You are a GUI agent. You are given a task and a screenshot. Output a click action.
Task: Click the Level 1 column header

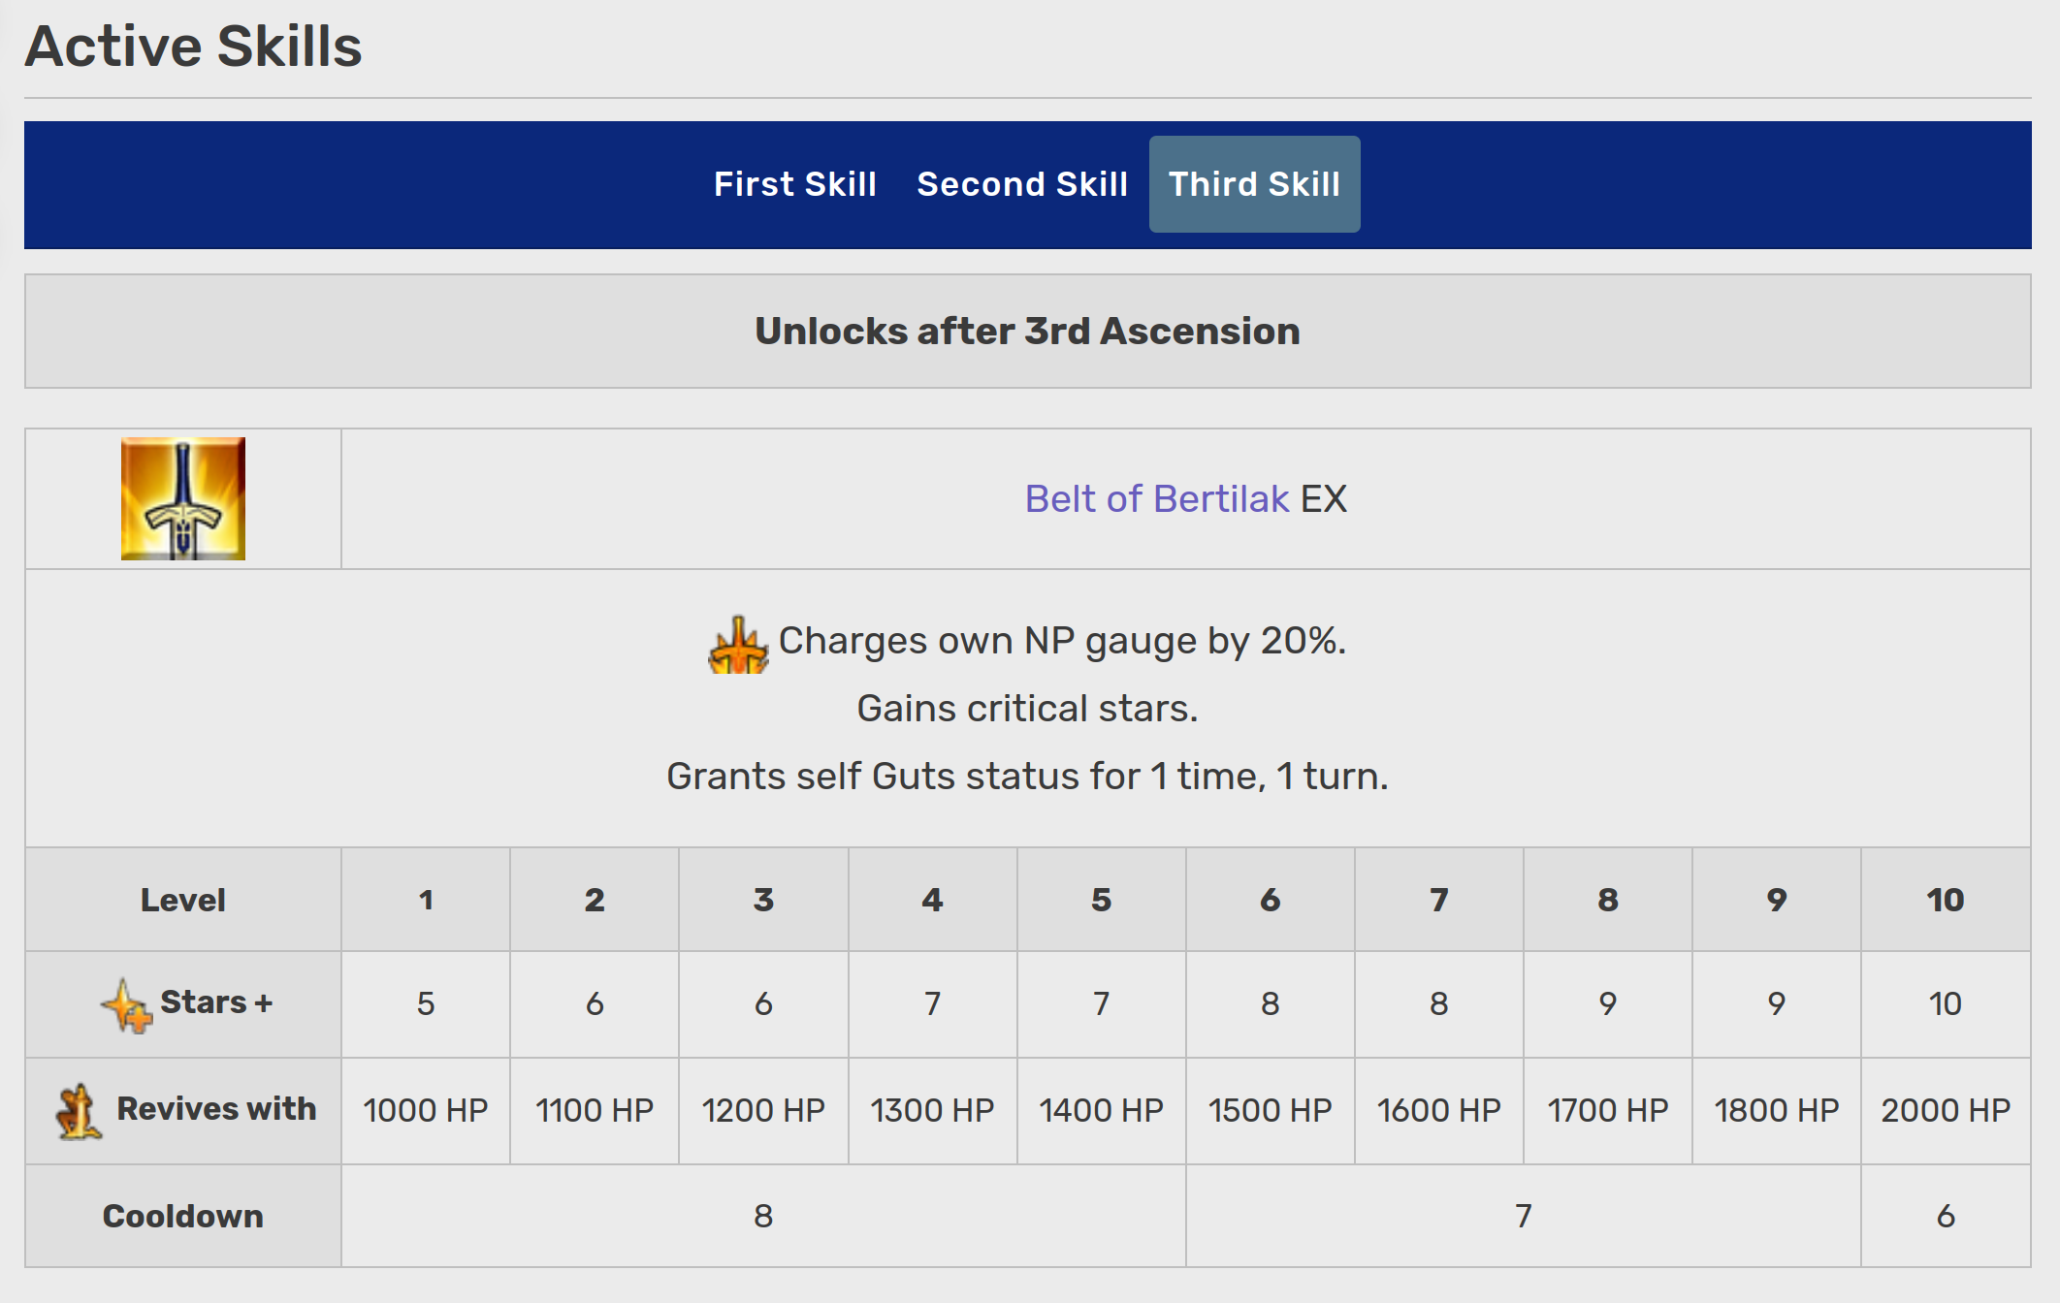(x=426, y=900)
